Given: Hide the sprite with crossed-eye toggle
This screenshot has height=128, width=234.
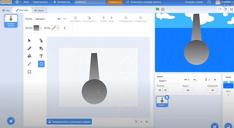Looking at the screenshot, I should (165, 90).
